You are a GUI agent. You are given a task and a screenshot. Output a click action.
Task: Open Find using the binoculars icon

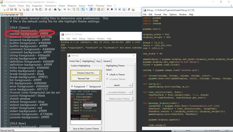[x=55, y=9]
